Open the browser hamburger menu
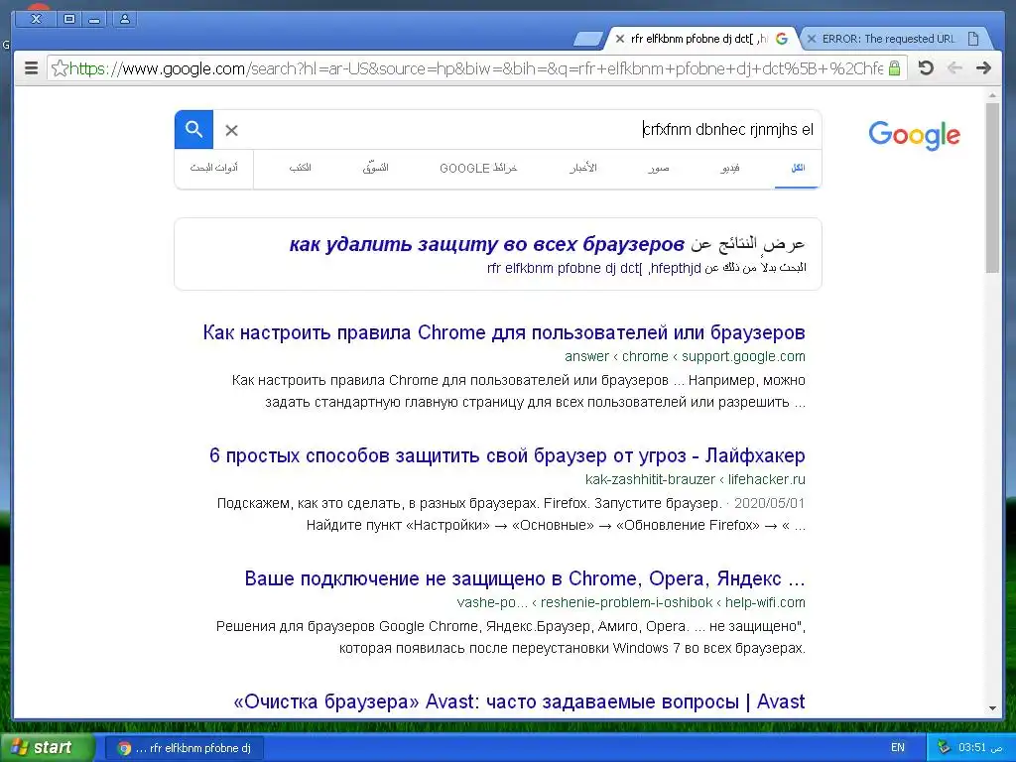Screen dimensions: 1016x762 coord(31,68)
